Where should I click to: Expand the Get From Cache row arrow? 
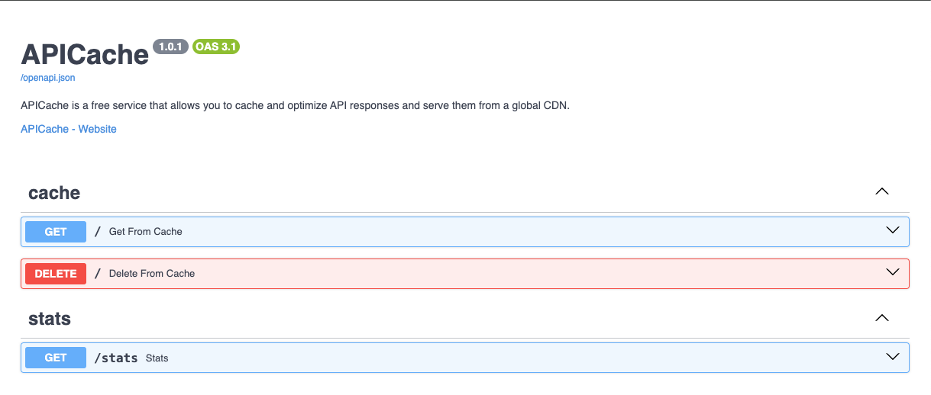[x=893, y=230]
